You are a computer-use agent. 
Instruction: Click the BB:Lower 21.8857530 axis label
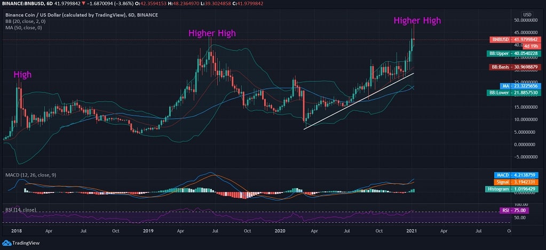point(516,93)
